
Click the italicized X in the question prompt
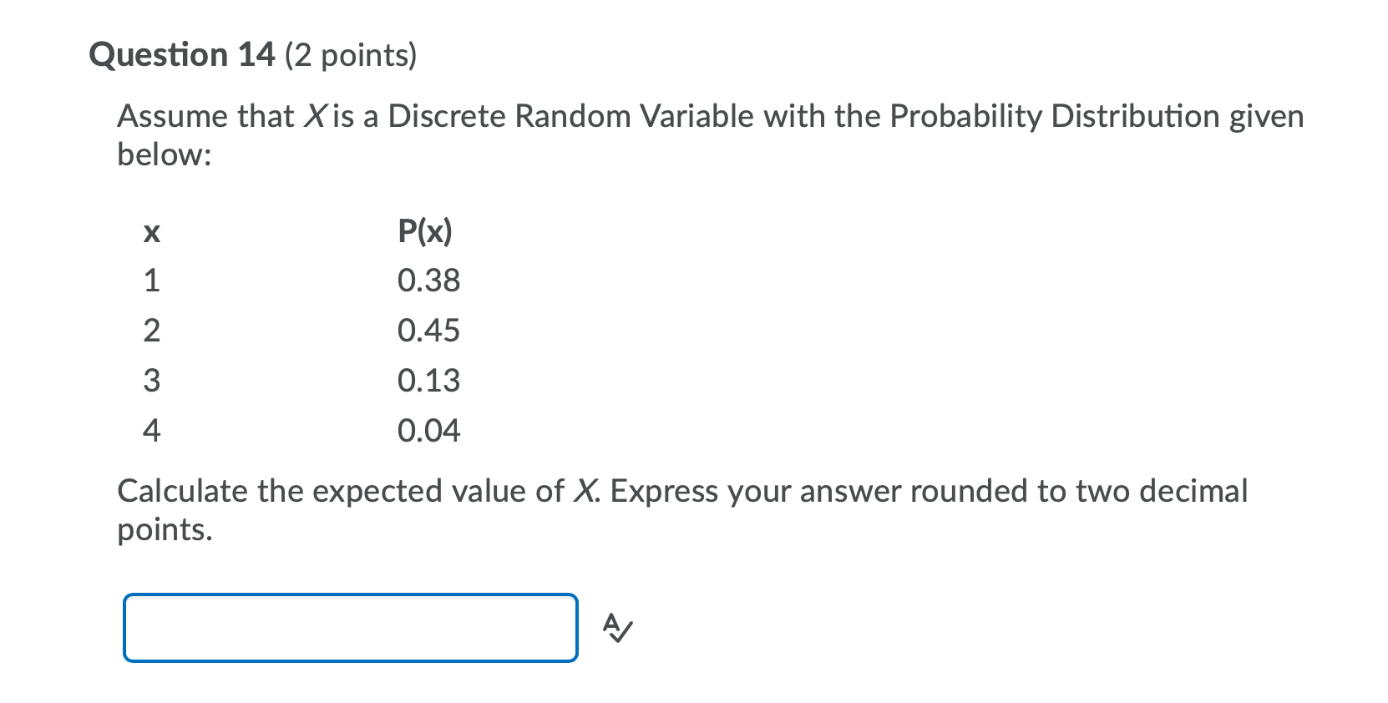(x=310, y=116)
